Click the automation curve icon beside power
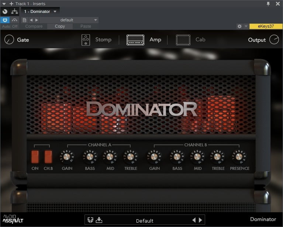 (14, 20)
